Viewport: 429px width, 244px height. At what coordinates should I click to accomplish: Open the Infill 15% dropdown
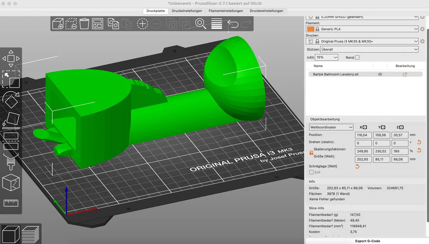click(x=326, y=57)
